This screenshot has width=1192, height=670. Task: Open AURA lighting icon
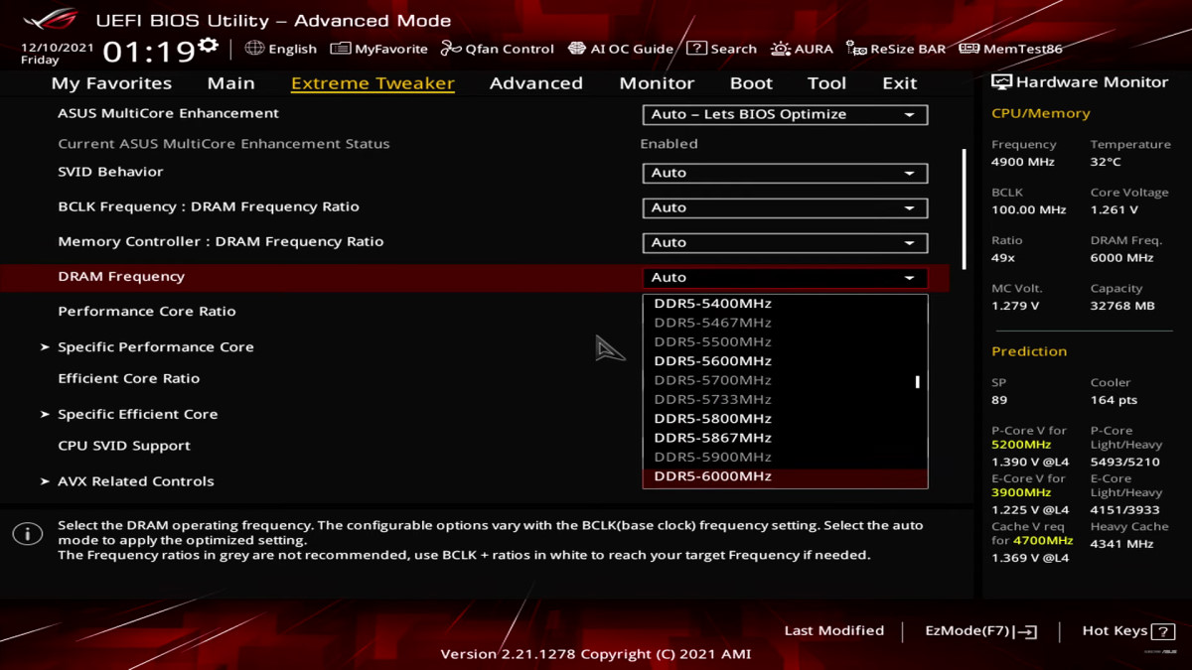pos(781,48)
